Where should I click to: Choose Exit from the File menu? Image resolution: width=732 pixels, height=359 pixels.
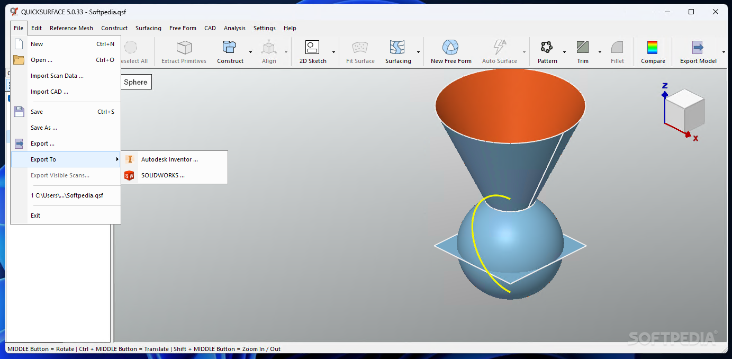66,216
